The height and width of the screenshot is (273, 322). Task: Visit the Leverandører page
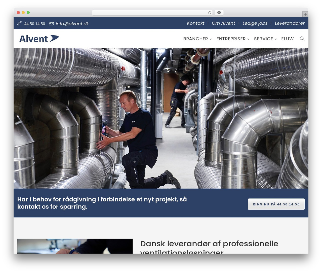click(290, 23)
